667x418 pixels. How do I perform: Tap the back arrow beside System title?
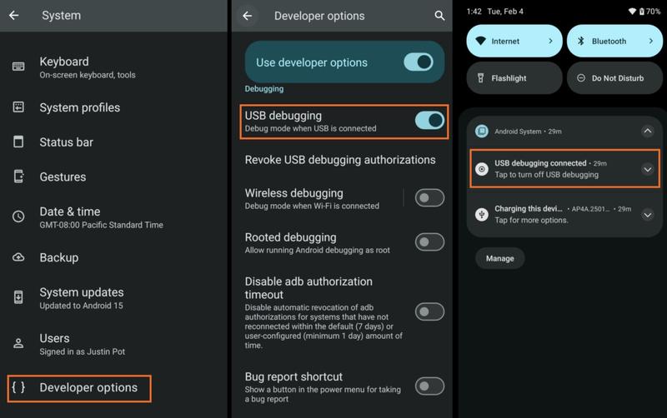point(14,16)
